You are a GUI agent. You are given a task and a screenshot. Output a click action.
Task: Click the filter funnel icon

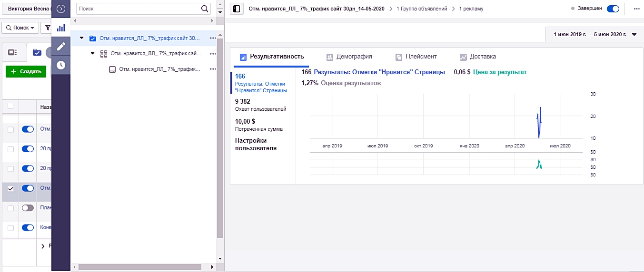coord(47,28)
